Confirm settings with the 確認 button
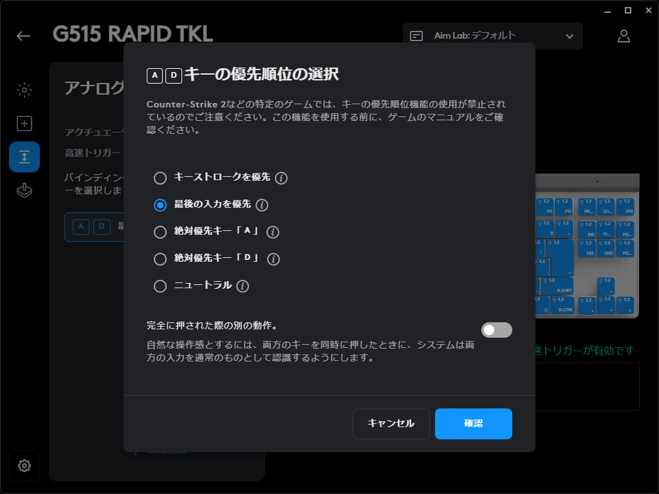659x494 pixels. click(473, 423)
